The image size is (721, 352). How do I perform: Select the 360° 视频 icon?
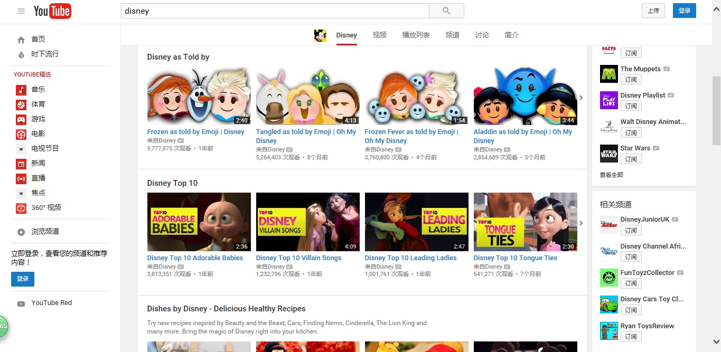[x=21, y=208]
